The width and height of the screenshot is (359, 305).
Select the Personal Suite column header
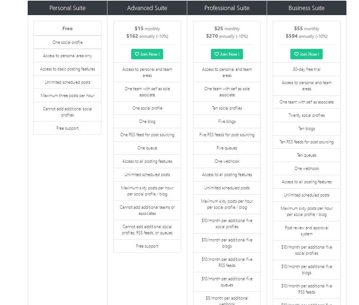(68, 8)
